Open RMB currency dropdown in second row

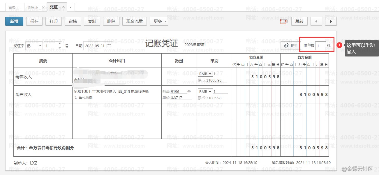pyautogui.click(x=205, y=91)
